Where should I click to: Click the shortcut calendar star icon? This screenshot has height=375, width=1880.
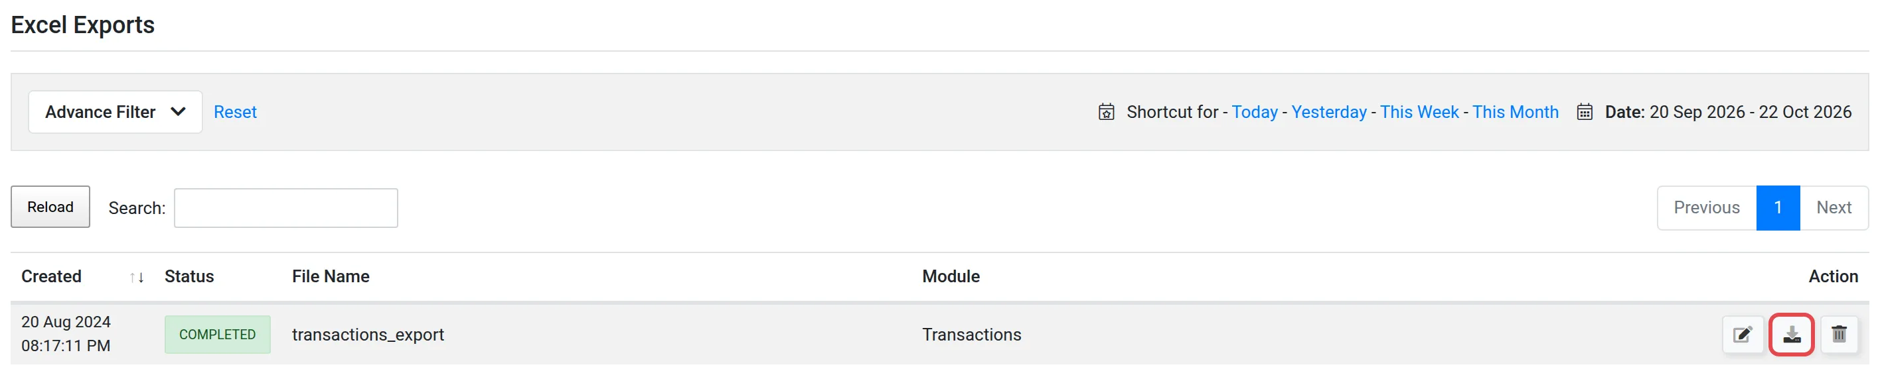pyautogui.click(x=1107, y=112)
